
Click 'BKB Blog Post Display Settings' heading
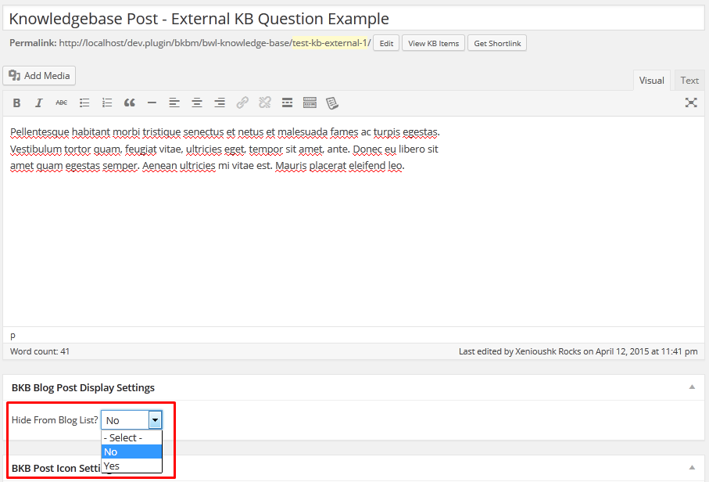point(83,387)
